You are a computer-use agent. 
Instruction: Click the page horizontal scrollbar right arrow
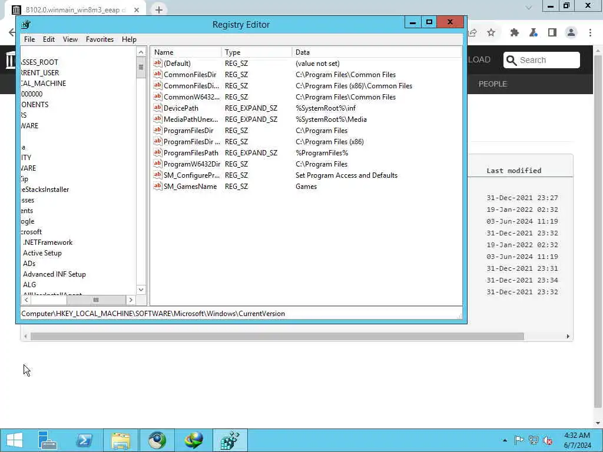pos(568,336)
